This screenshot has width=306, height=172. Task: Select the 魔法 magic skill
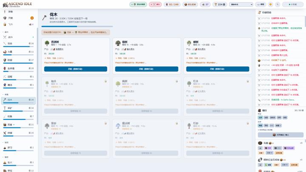18,85
